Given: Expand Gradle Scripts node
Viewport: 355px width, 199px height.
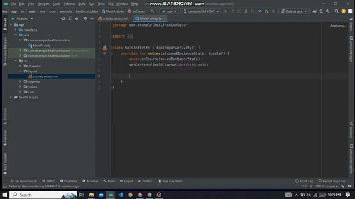Looking at the screenshot, I should pos(11,97).
